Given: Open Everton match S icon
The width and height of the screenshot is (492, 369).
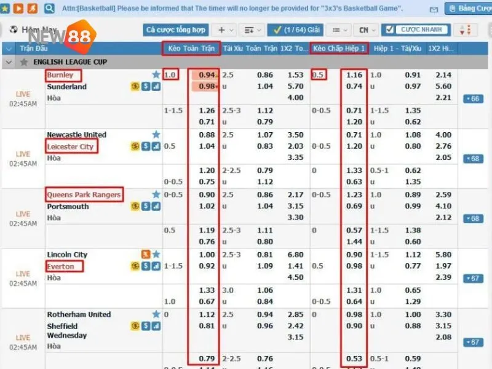Looking at the screenshot, I should coord(146,266).
